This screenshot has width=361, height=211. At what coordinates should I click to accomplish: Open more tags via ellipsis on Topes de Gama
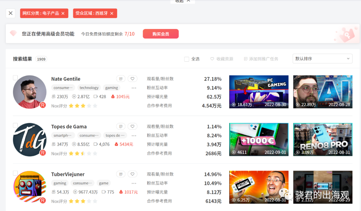coord(134,135)
